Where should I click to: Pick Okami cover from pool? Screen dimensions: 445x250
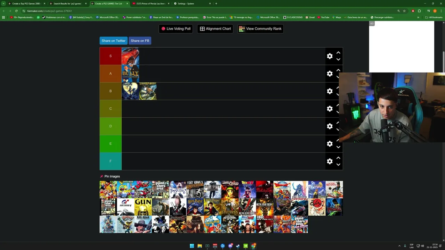317,207
